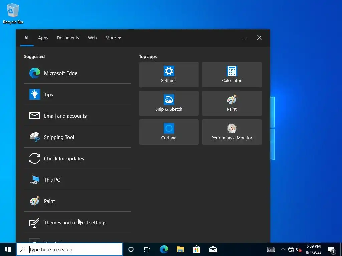
Task: Open the Windows Start menu
Action: (x=8, y=249)
